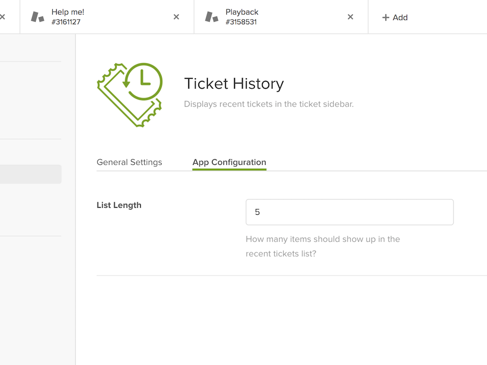Click the help text below List Length
The image size is (487, 365).
pos(322,246)
